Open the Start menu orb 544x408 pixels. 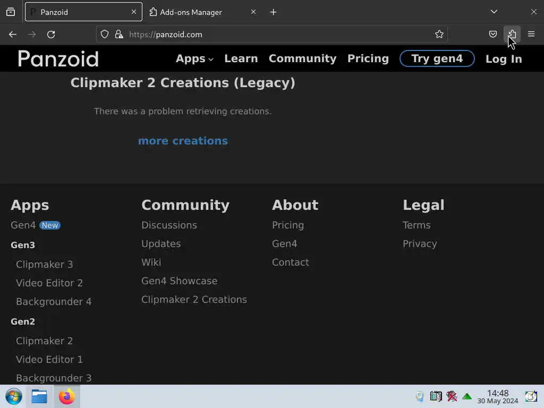click(x=14, y=396)
